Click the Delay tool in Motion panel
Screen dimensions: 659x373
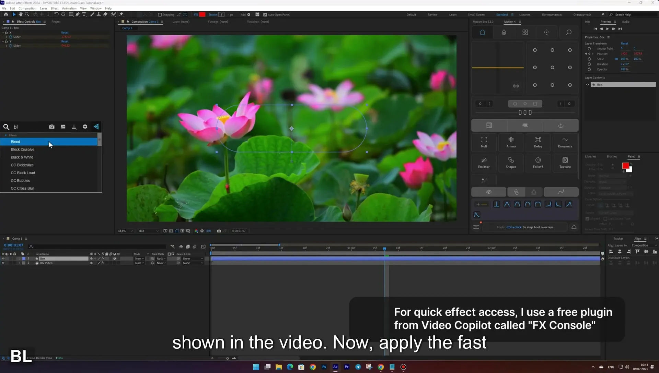(538, 142)
